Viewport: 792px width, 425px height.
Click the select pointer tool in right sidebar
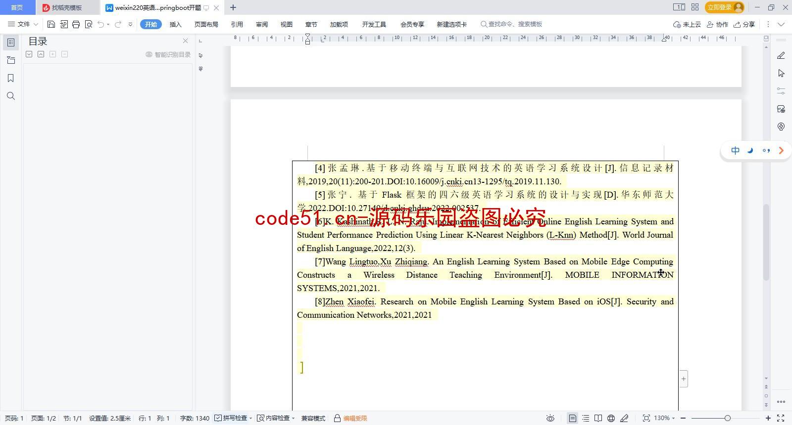tap(781, 73)
